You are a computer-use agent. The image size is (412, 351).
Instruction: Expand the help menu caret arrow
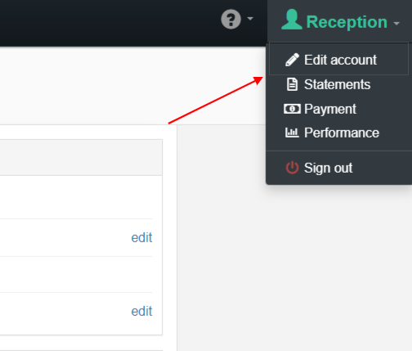(x=250, y=19)
